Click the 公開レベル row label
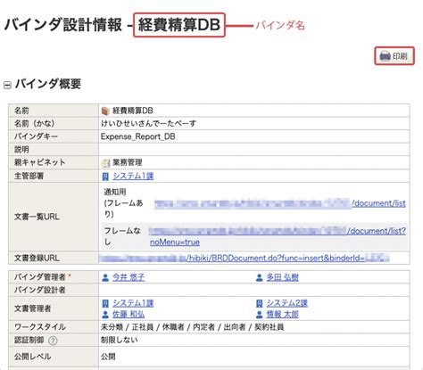Image resolution: width=423 pixels, height=370 pixels. click(32, 357)
